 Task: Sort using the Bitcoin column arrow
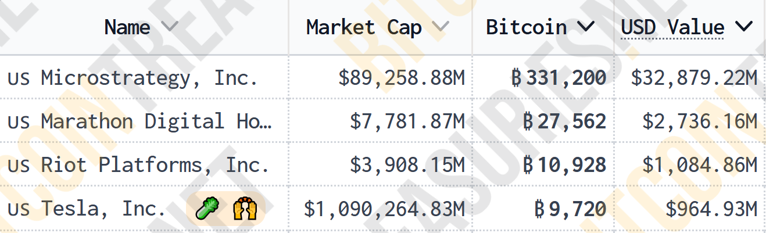[x=586, y=27]
